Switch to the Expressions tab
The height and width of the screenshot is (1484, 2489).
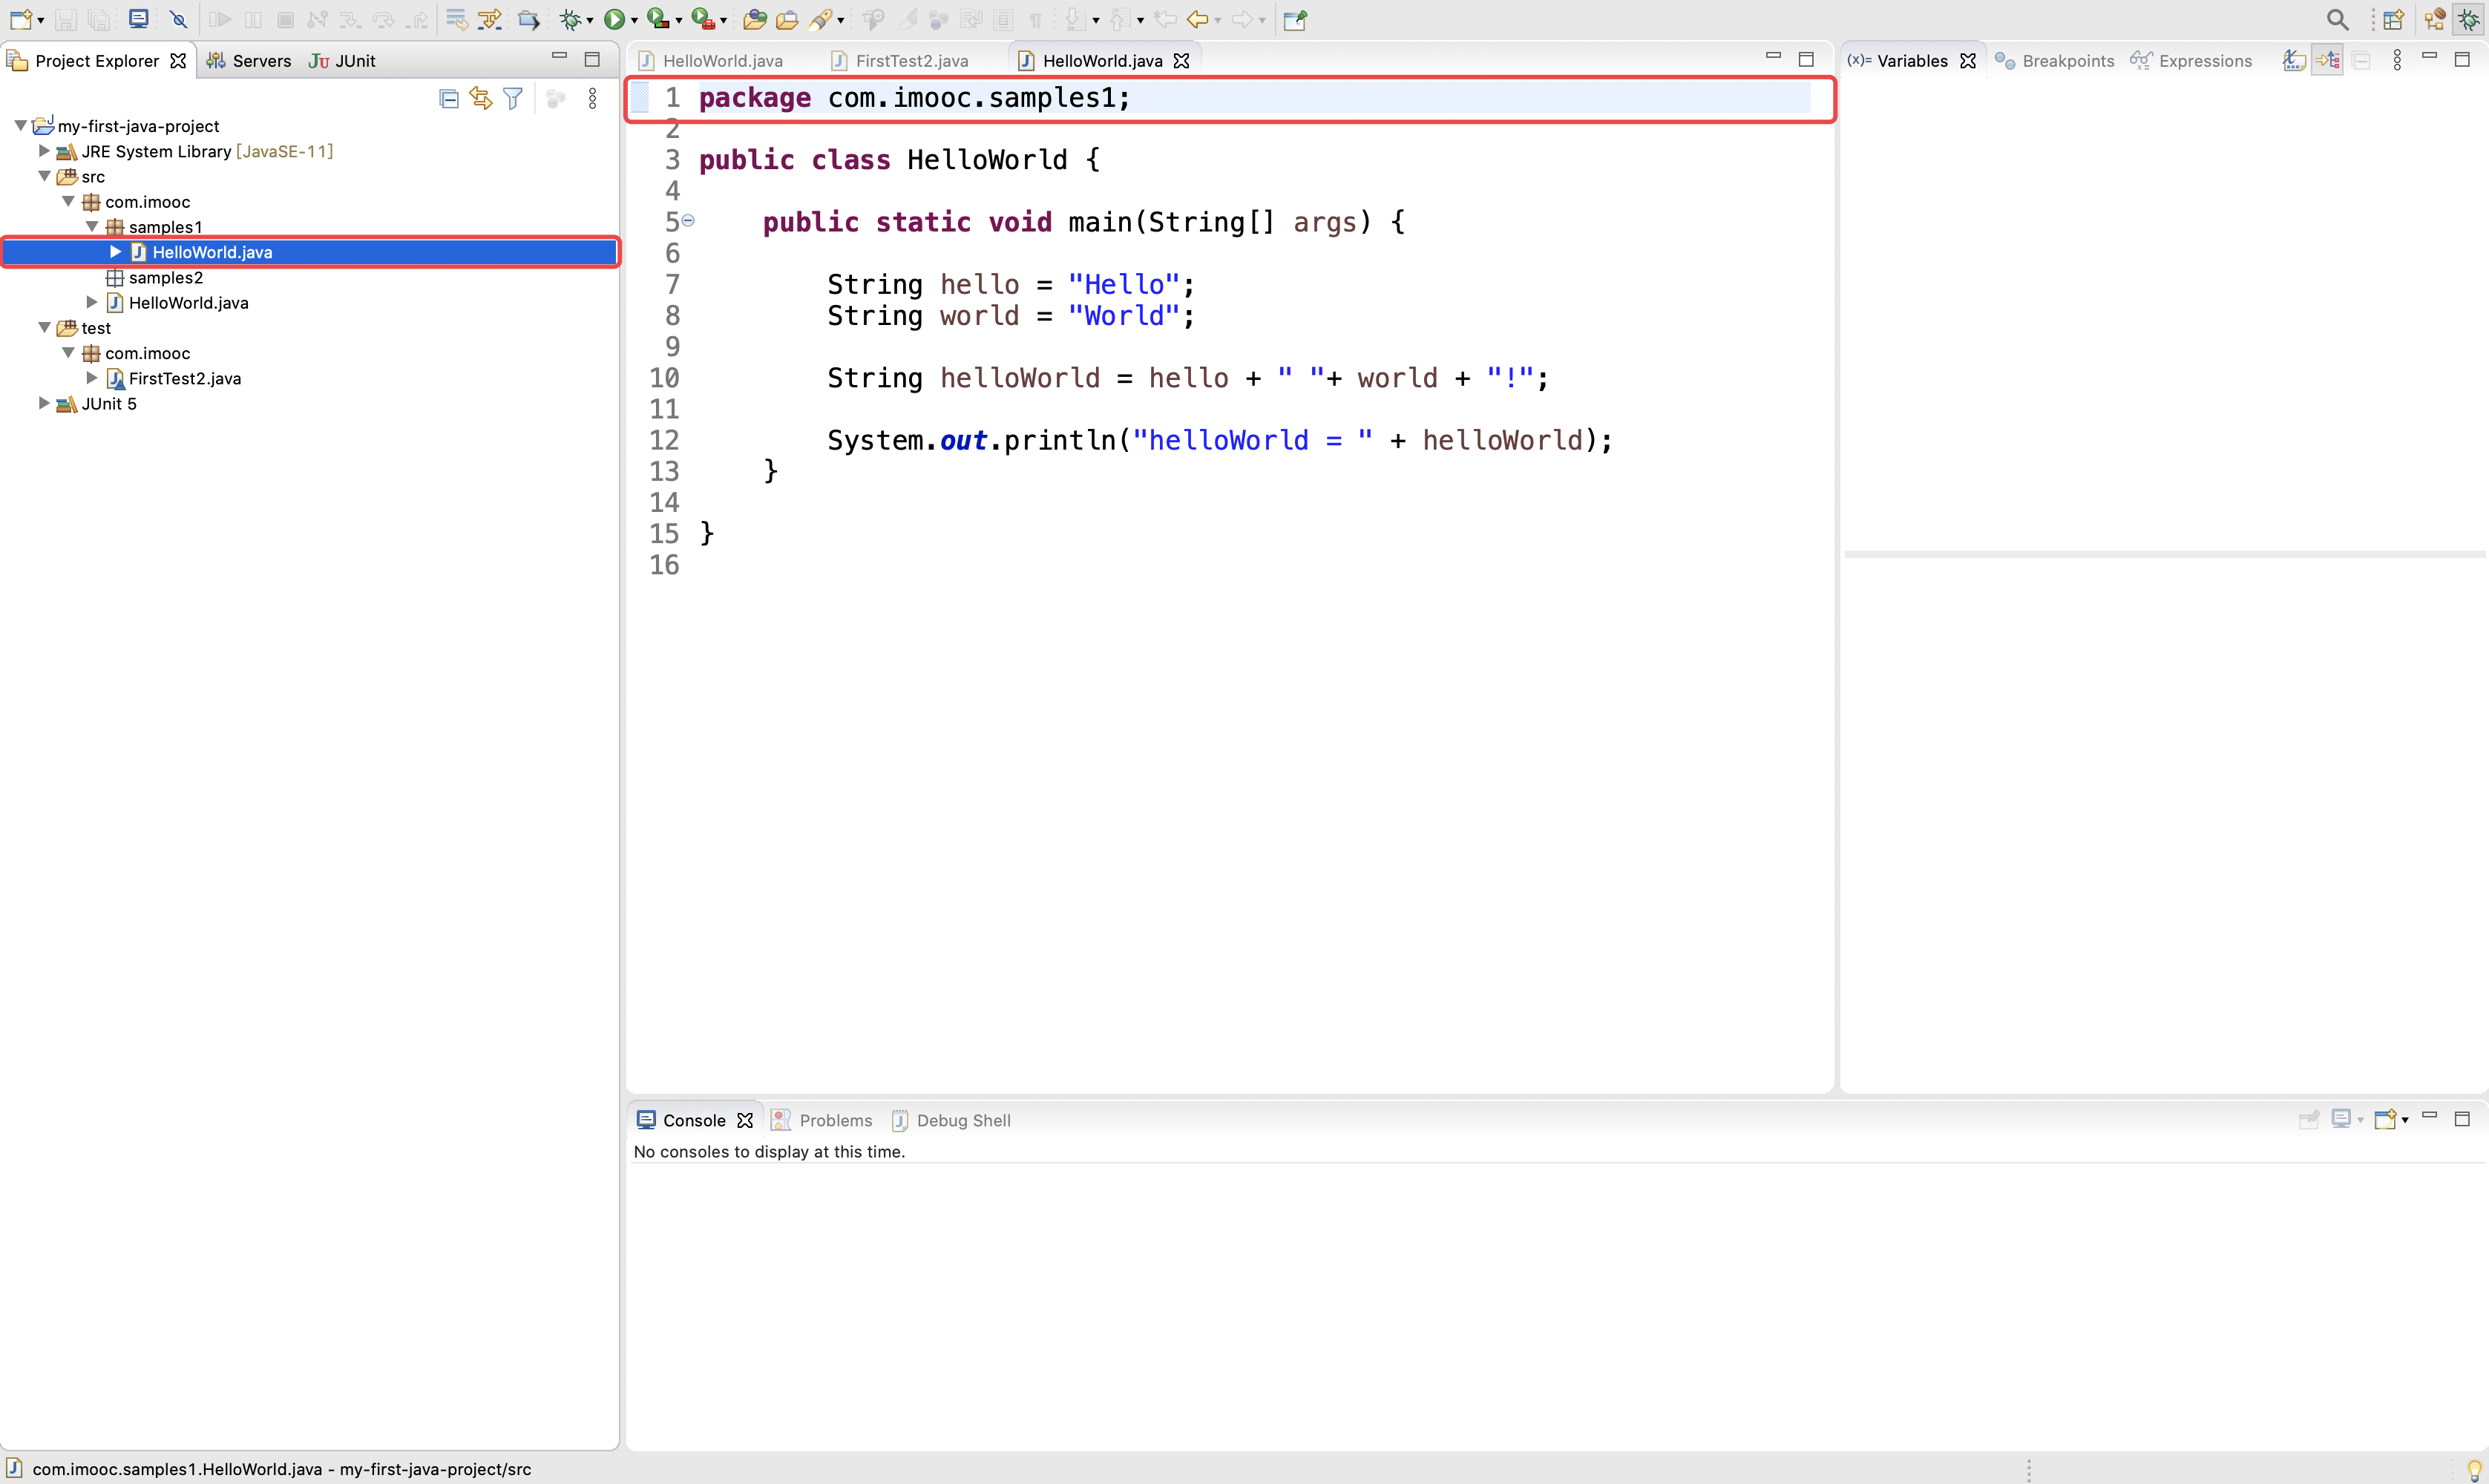[2191, 60]
